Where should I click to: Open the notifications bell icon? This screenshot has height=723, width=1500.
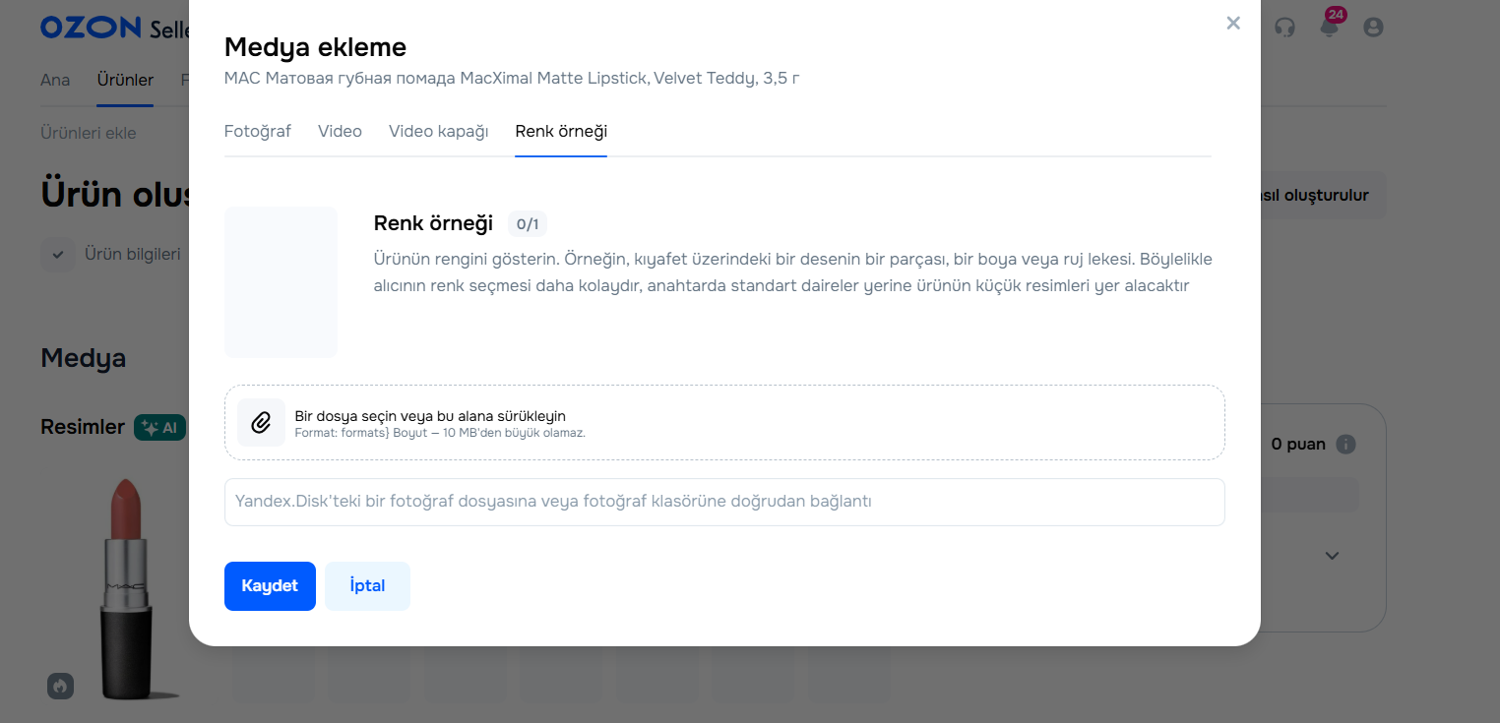1330,26
